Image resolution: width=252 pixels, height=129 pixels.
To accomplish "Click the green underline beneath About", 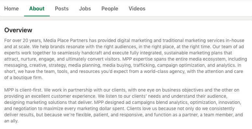I will (x=37, y=16).
